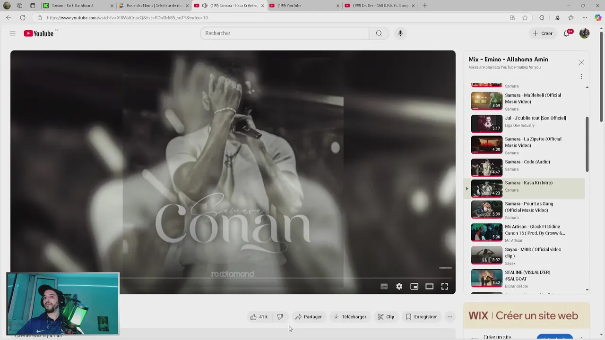
Task: Toggle subtitles on the video player
Action: point(384,286)
